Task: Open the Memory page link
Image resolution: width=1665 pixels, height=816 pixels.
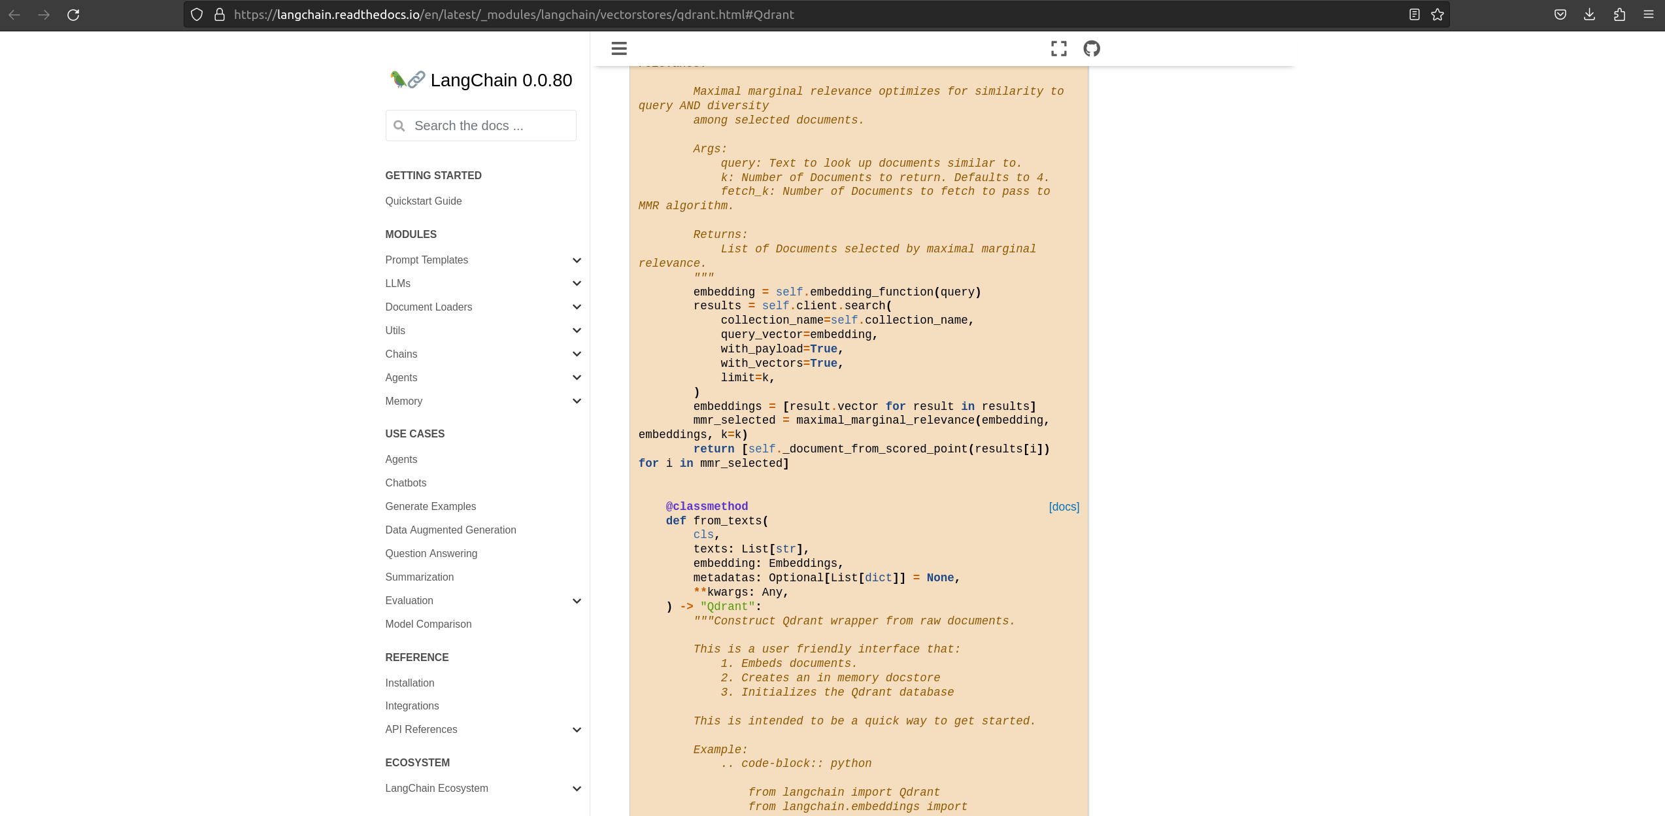Action: 404,401
